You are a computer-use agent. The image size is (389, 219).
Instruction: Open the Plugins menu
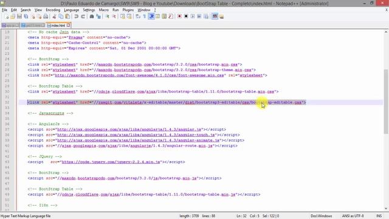128,10
